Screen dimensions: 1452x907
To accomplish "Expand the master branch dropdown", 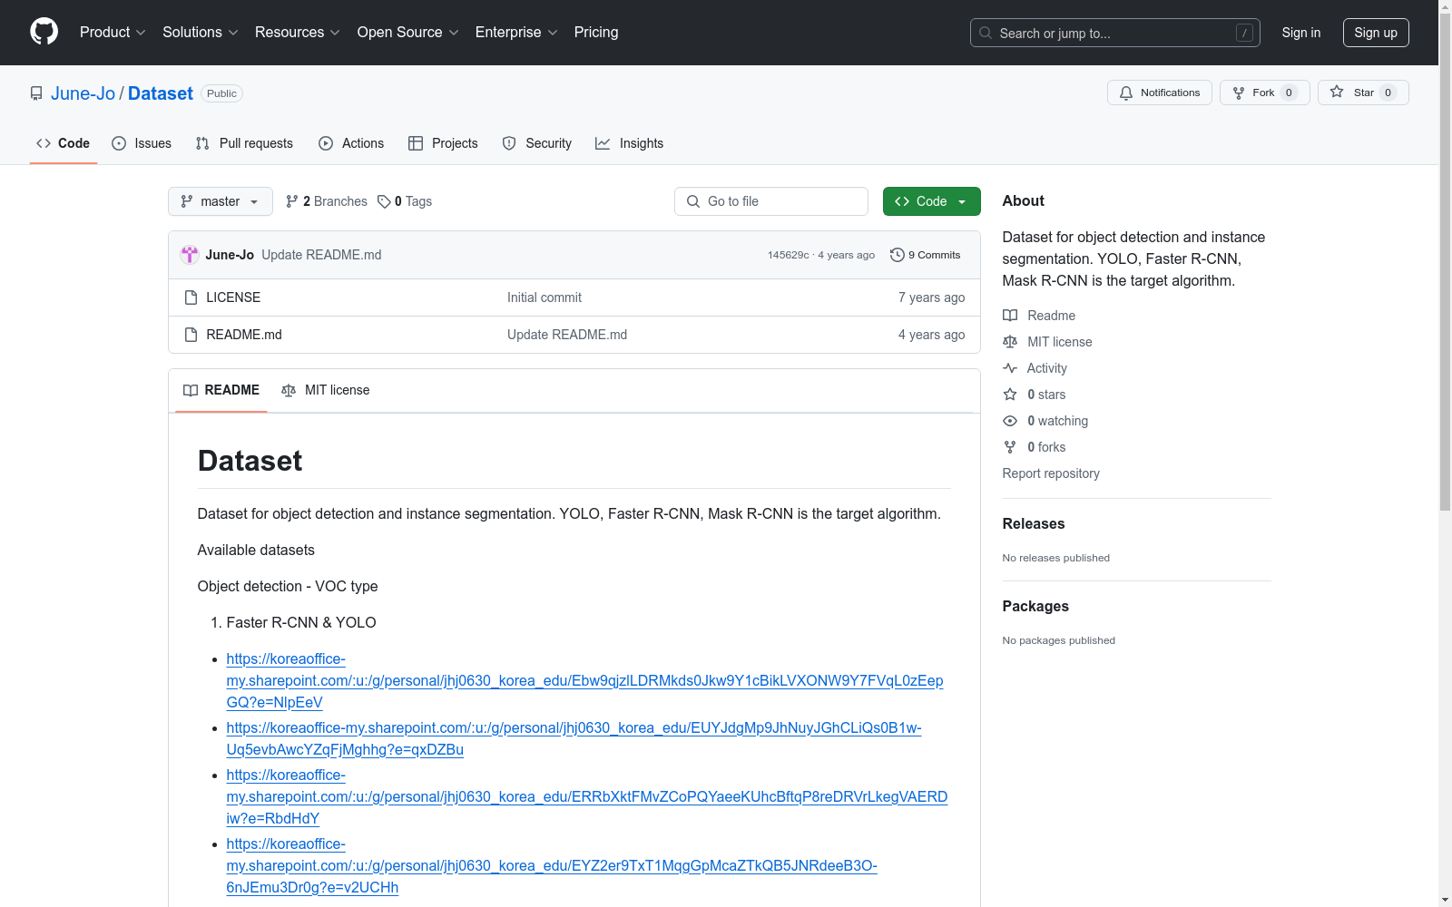I will (x=221, y=201).
